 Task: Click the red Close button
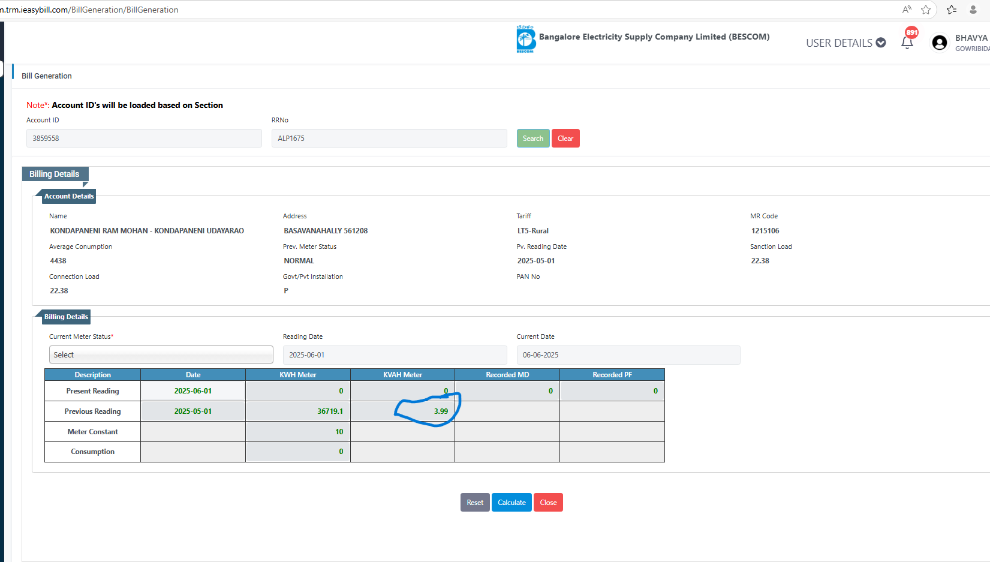pos(548,503)
